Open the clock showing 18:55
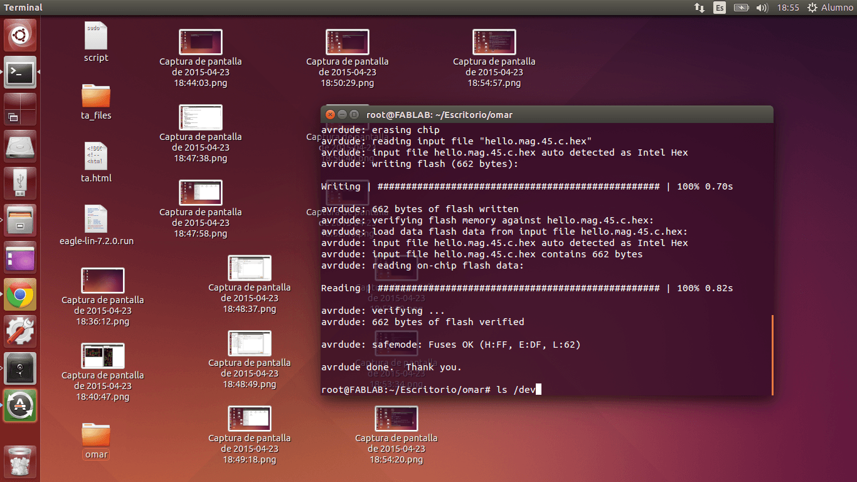Screen dimensions: 857x482 click(787, 8)
